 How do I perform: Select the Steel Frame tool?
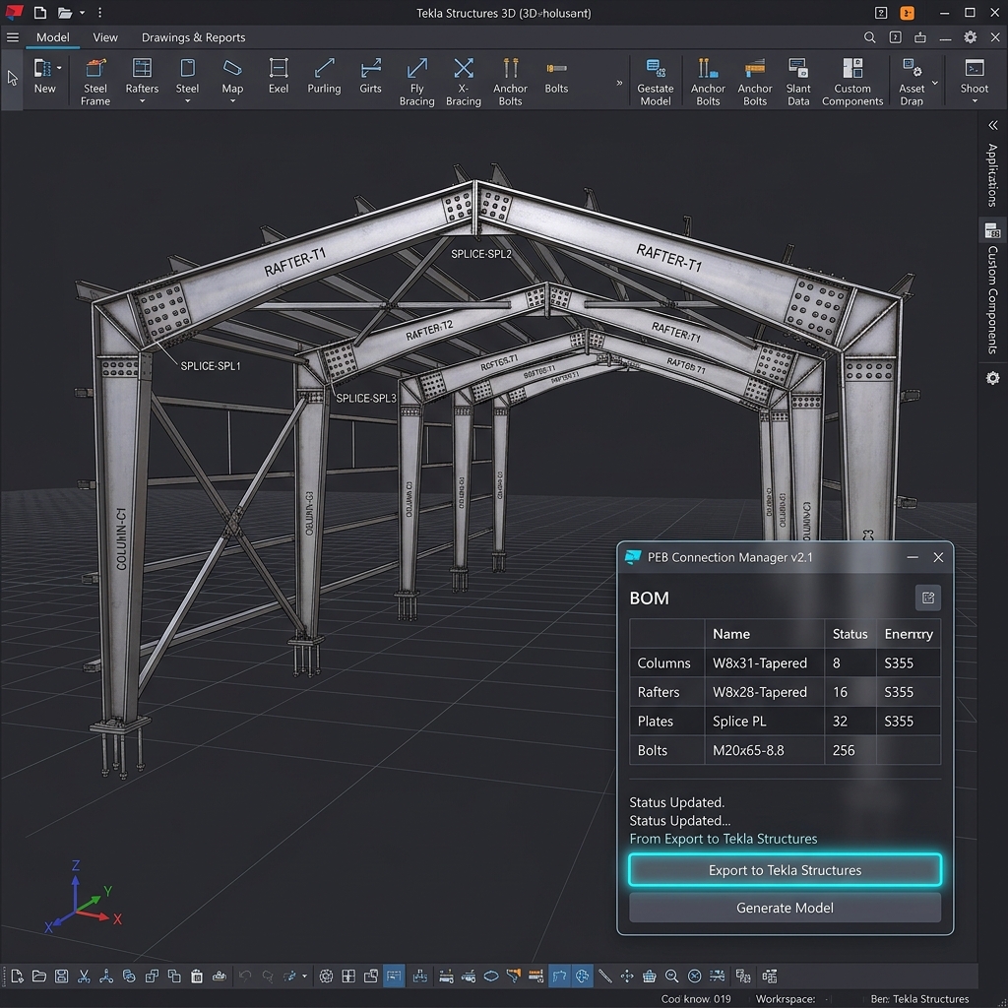95,81
